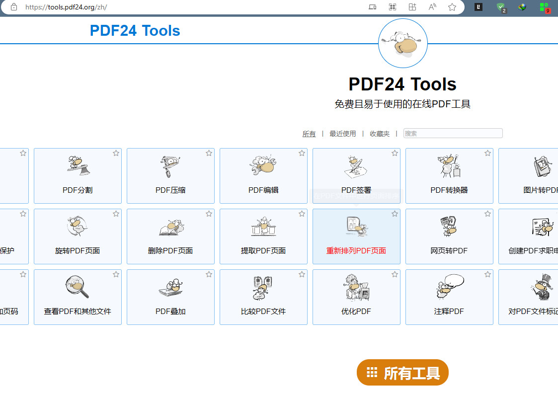Click the 所有工具 orange button
Viewport: 558px width, 393px height.
coord(402,372)
